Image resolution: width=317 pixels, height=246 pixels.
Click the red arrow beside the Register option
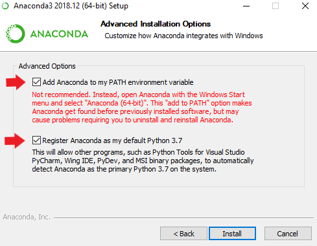click(15, 140)
